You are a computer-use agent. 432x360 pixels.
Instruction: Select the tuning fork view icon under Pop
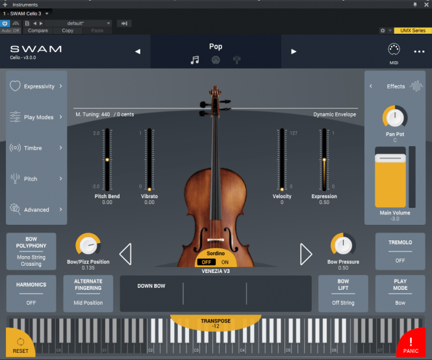[x=236, y=60]
